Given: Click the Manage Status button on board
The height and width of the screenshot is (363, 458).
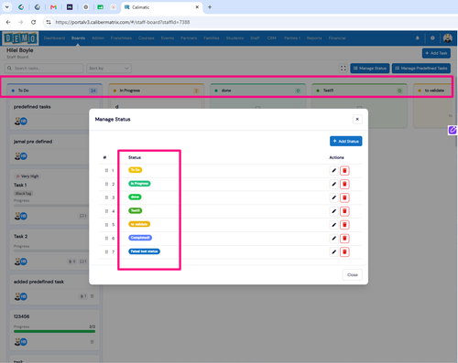Looking at the screenshot, I should [370, 69].
